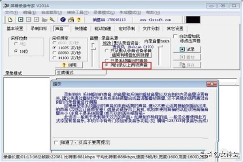Open the 文件(F) menu

[11, 13]
